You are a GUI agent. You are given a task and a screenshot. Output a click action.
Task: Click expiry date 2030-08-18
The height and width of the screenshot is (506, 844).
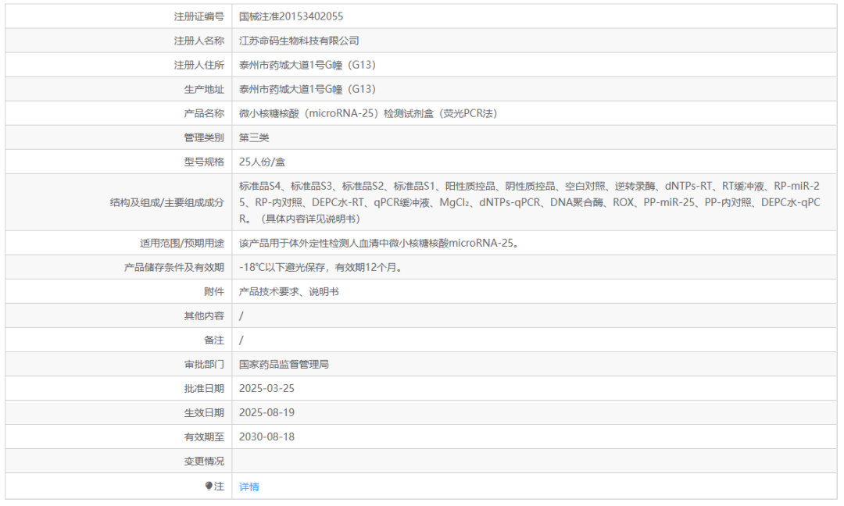click(x=266, y=437)
